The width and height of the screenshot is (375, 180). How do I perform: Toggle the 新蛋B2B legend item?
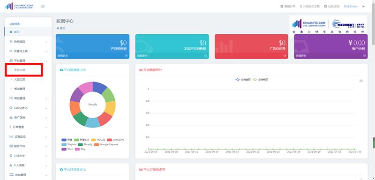coord(82,140)
